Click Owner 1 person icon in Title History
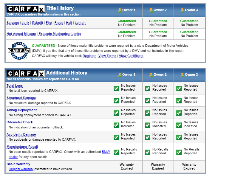249x177 pixels. [x=120, y=10]
